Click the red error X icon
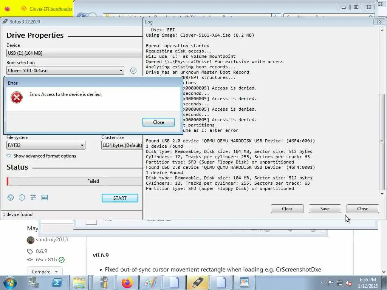Screen dimensions: 387x290 click(x=17, y=97)
